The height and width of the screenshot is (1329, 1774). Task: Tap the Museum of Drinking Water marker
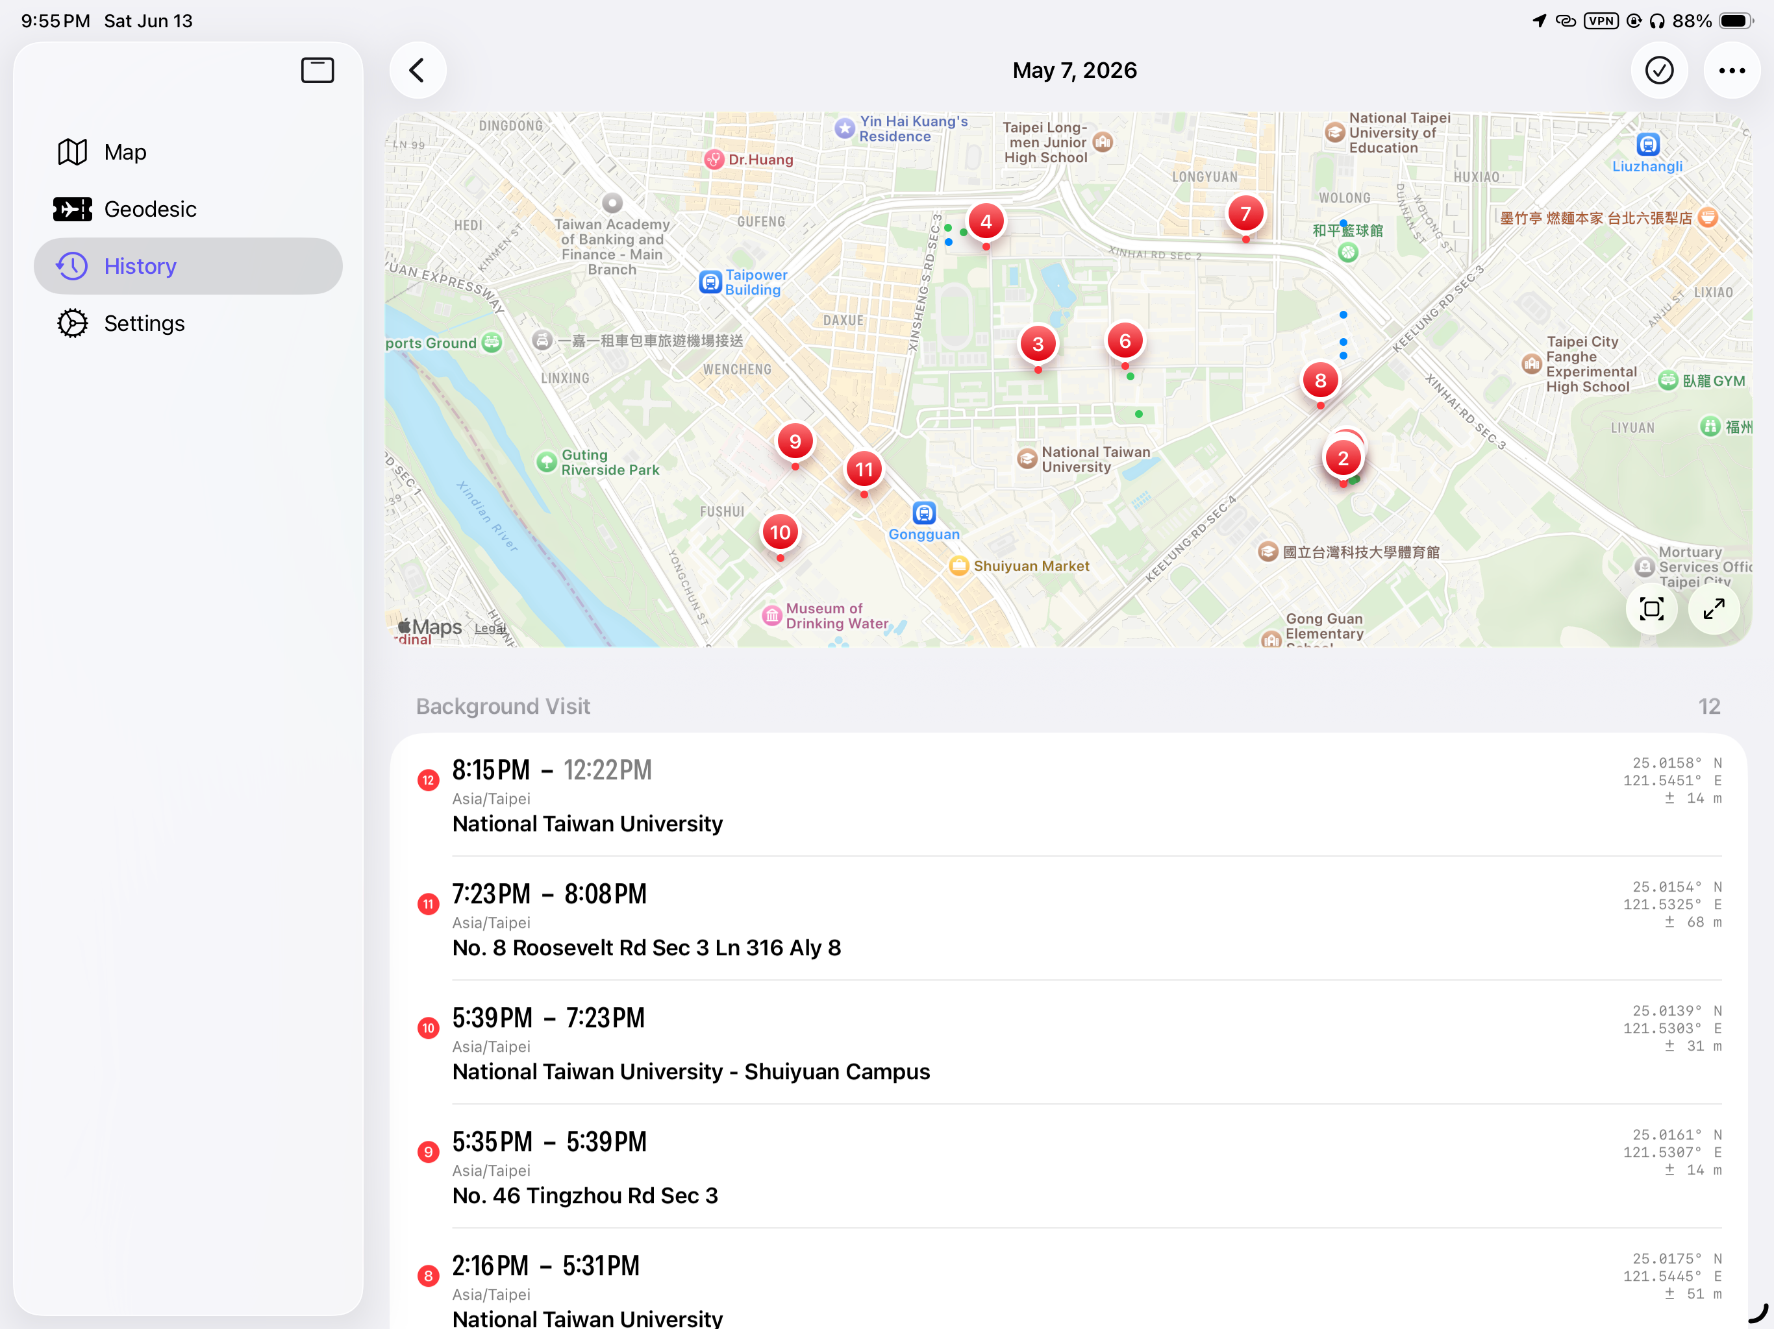pos(771,616)
